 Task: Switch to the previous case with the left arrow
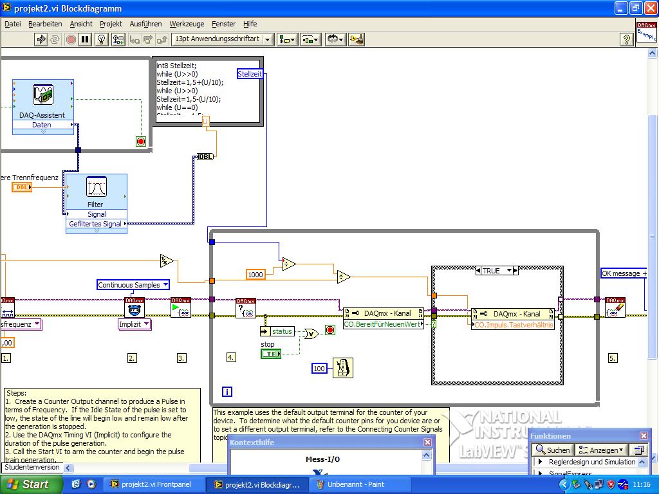point(478,271)
